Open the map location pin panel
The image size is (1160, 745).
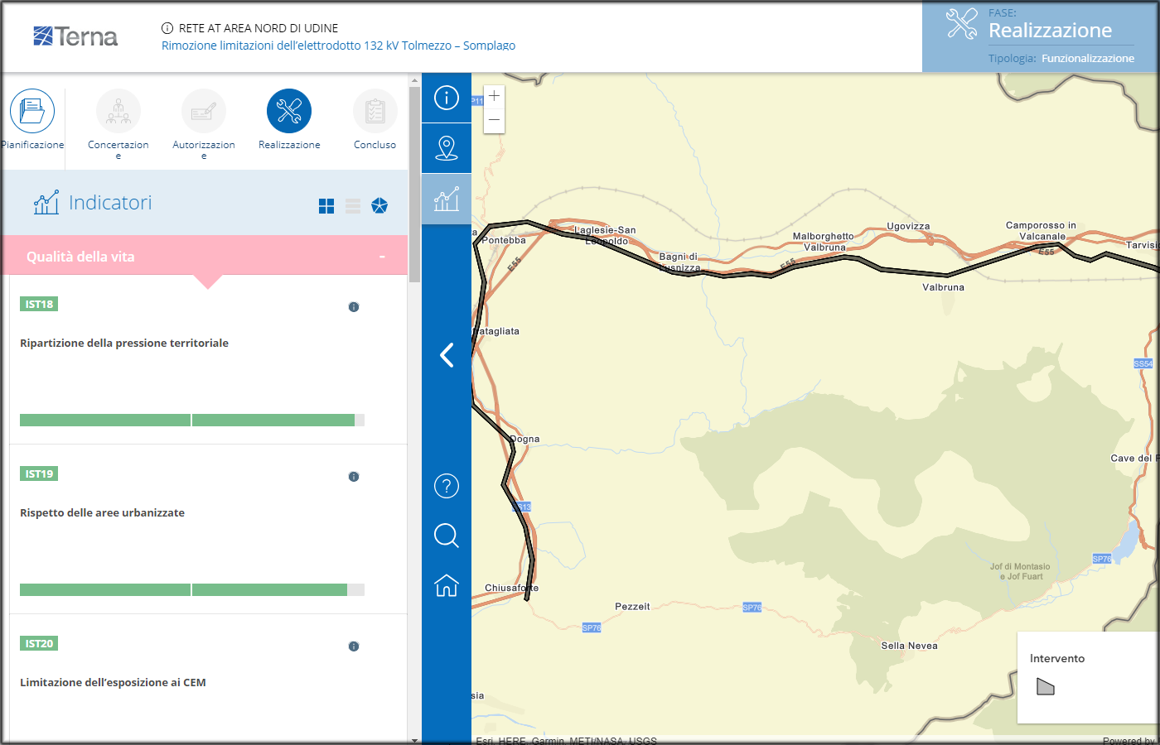click(x=447, y=148)
